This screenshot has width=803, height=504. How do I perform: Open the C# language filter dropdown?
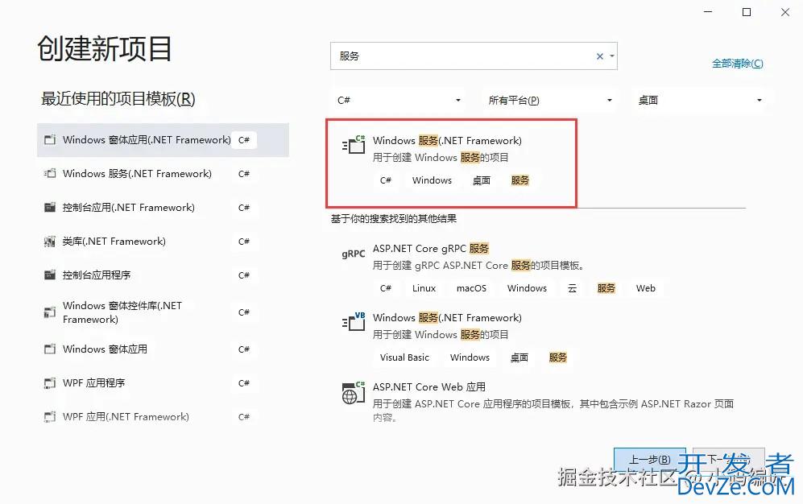pos(399,101)
